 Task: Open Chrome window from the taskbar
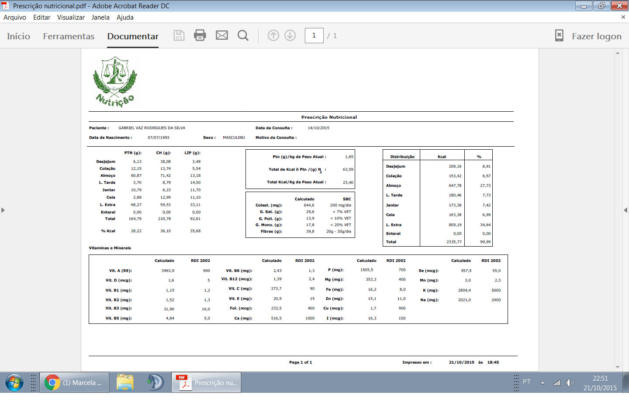tap(74, 382)
